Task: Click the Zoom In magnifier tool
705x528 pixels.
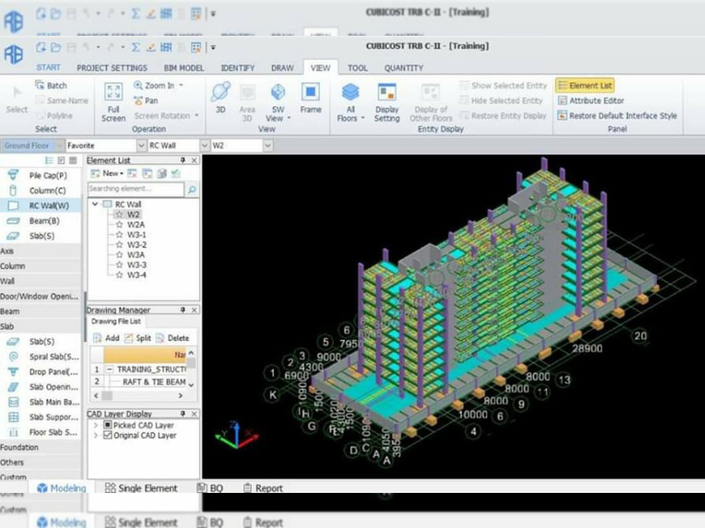Action: (x=138, y=85)
